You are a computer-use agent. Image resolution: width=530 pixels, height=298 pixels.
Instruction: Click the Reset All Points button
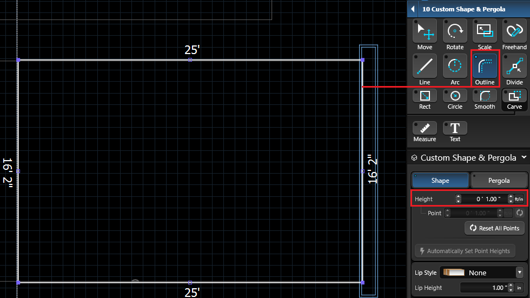(x=494, y=228)
